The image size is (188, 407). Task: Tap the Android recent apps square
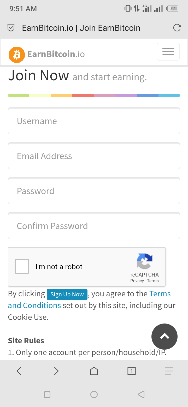click(x=47, y=394)
